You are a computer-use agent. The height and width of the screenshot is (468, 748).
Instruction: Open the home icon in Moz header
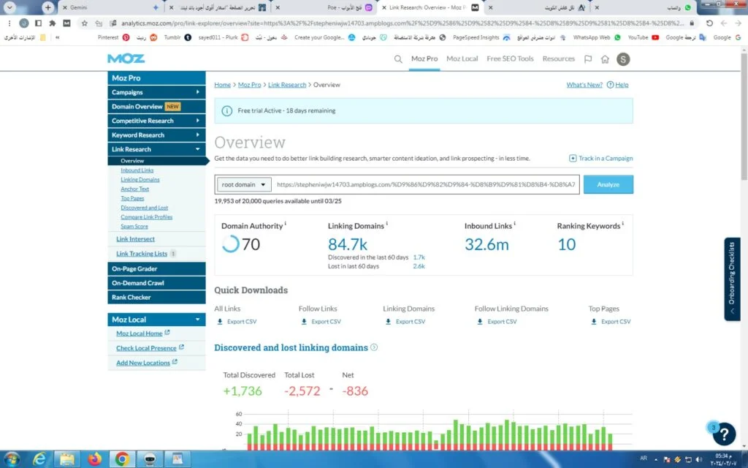605,59
